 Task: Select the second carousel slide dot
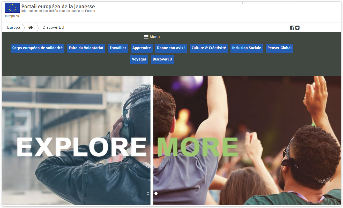tap(156, 194)
